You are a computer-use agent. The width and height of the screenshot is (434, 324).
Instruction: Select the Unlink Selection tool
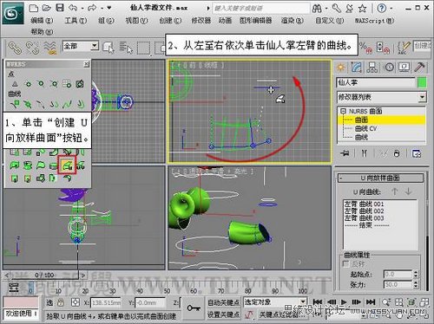pyautogui.click(x=32, y=48)
